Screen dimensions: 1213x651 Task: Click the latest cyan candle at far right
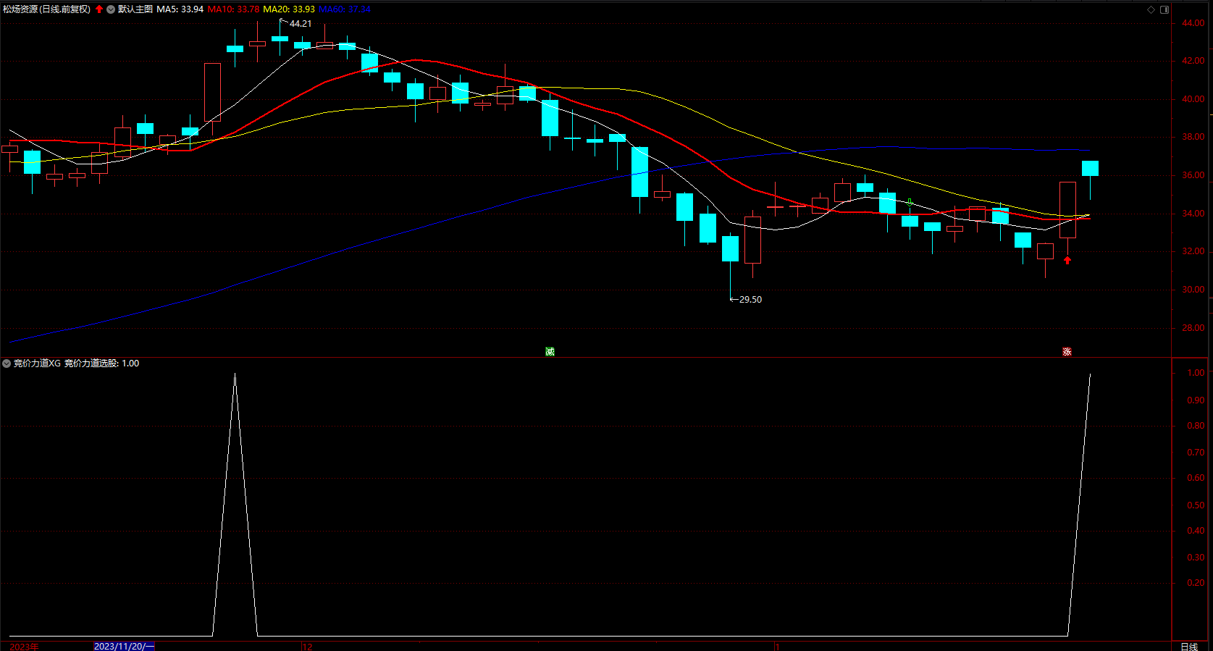pos(1090,169)
